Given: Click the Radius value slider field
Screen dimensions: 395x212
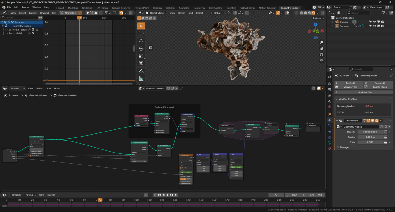Looking at the screenshot, I should point(370,137).
